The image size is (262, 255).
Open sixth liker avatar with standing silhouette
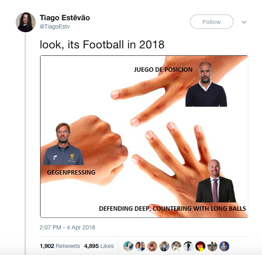pos(188,246)
